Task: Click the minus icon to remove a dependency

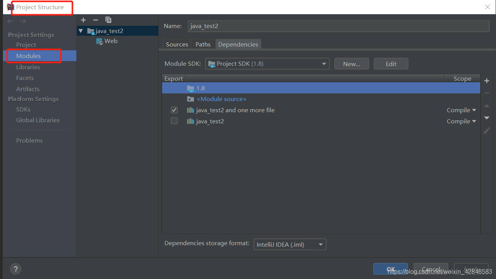Action: 487,93
